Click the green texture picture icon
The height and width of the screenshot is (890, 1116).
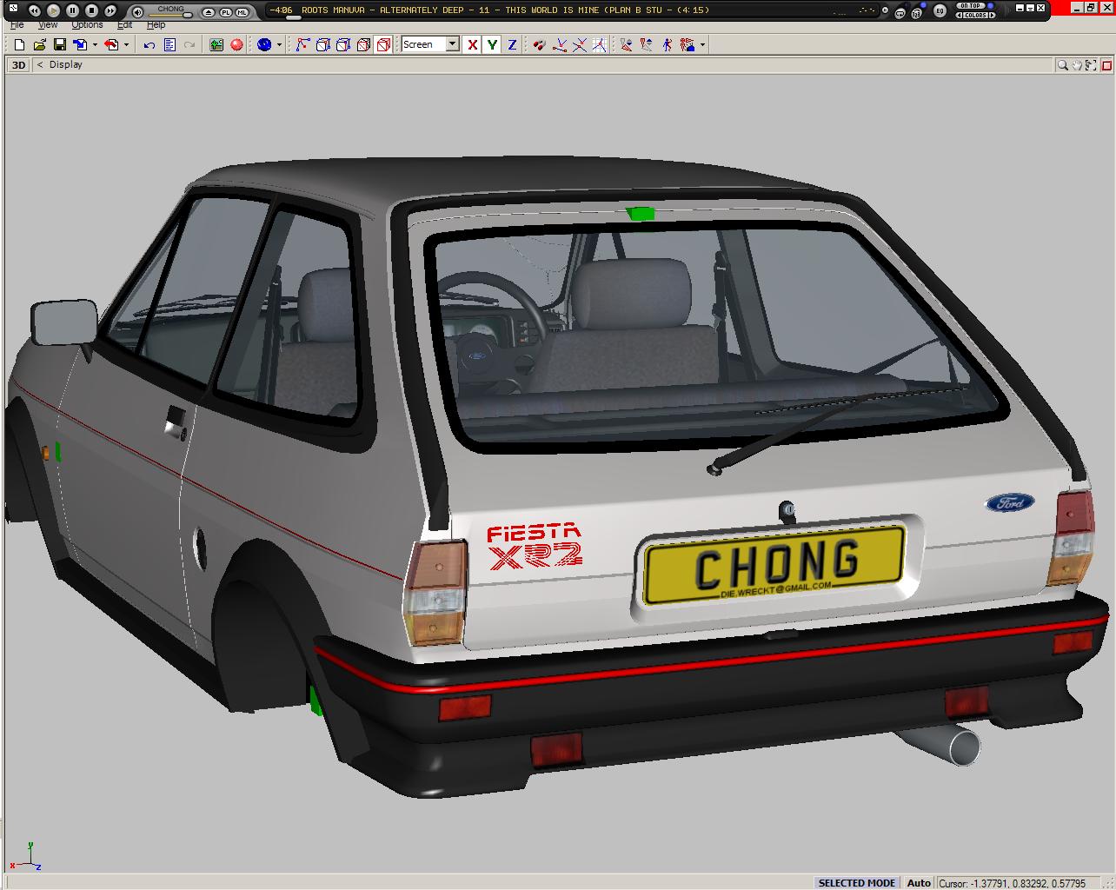[216, 44]
